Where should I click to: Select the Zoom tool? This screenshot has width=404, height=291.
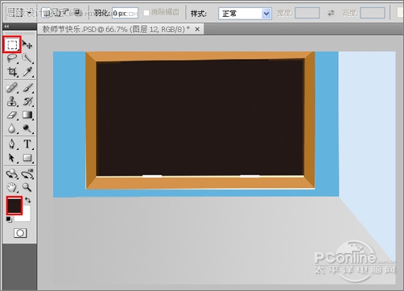click(x=27, y=187)
